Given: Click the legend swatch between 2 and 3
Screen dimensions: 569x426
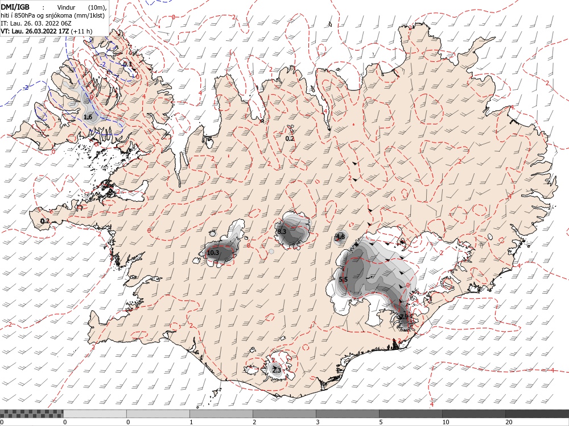Looking at the screenshot, I should coord(284,414).
